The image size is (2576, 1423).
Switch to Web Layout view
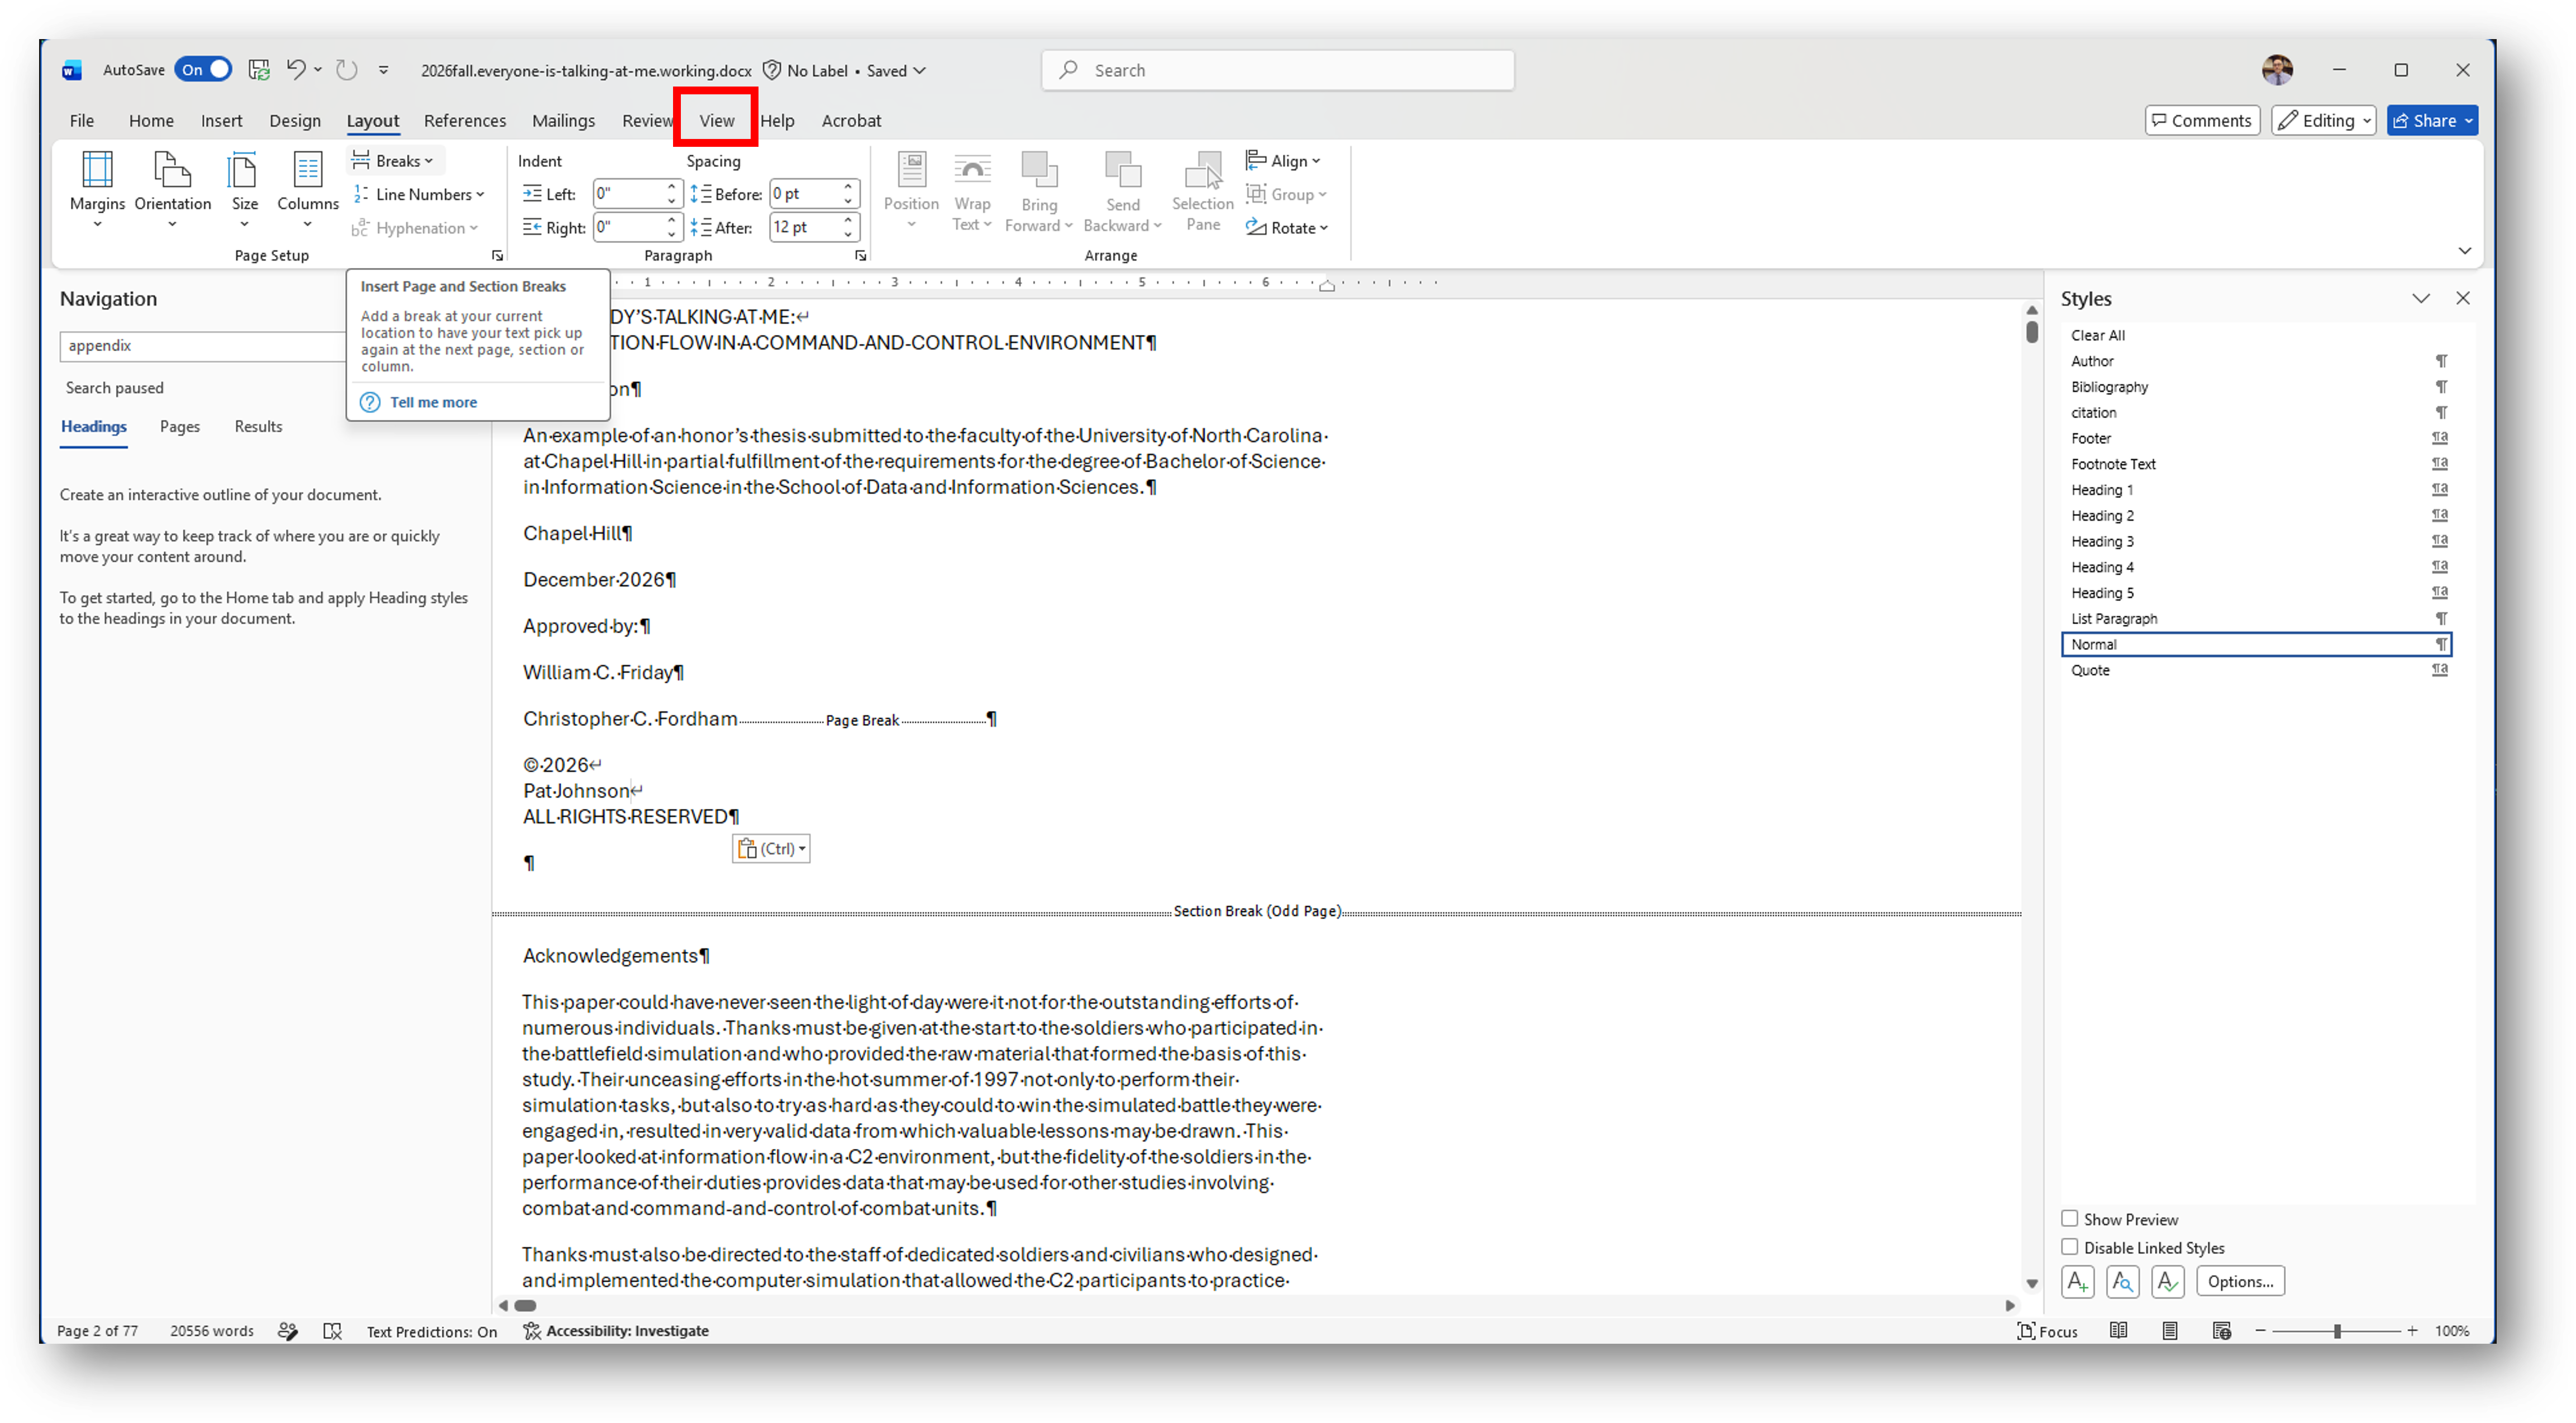tap(2222, 1331)
